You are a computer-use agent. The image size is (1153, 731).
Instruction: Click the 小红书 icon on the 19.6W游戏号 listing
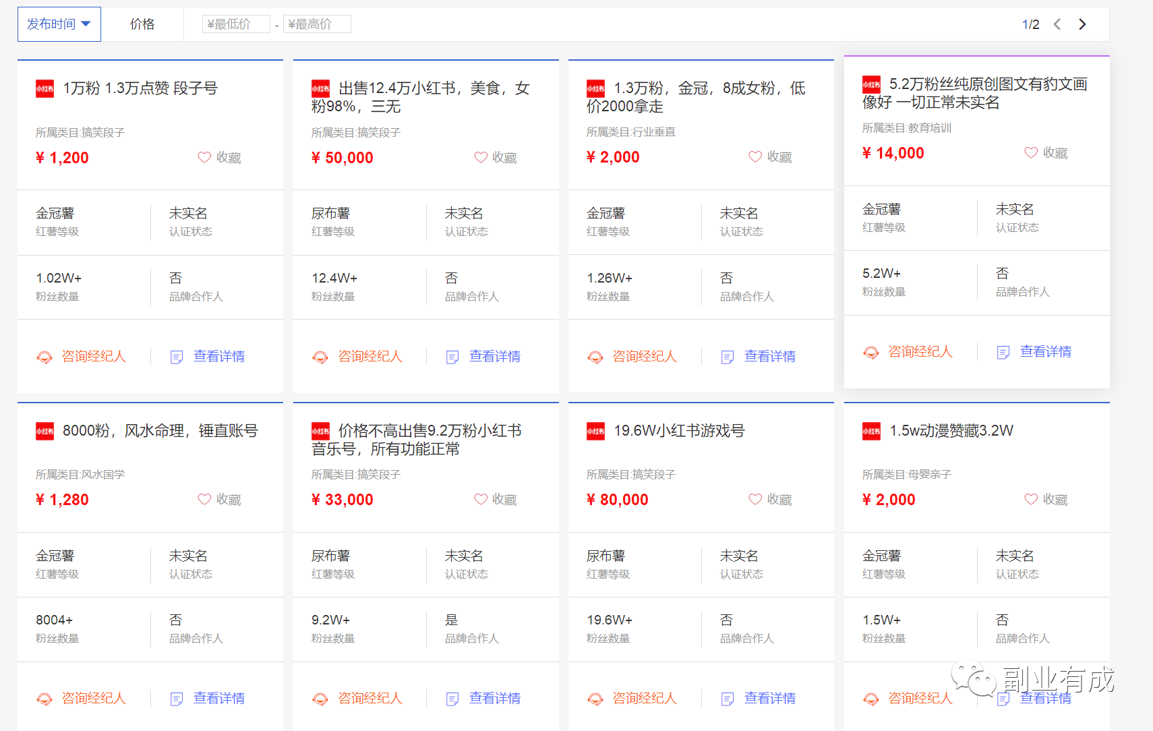pos(595,431)
